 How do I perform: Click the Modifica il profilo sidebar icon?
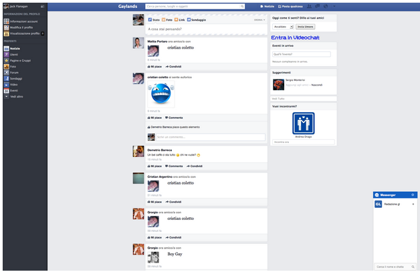6,27
